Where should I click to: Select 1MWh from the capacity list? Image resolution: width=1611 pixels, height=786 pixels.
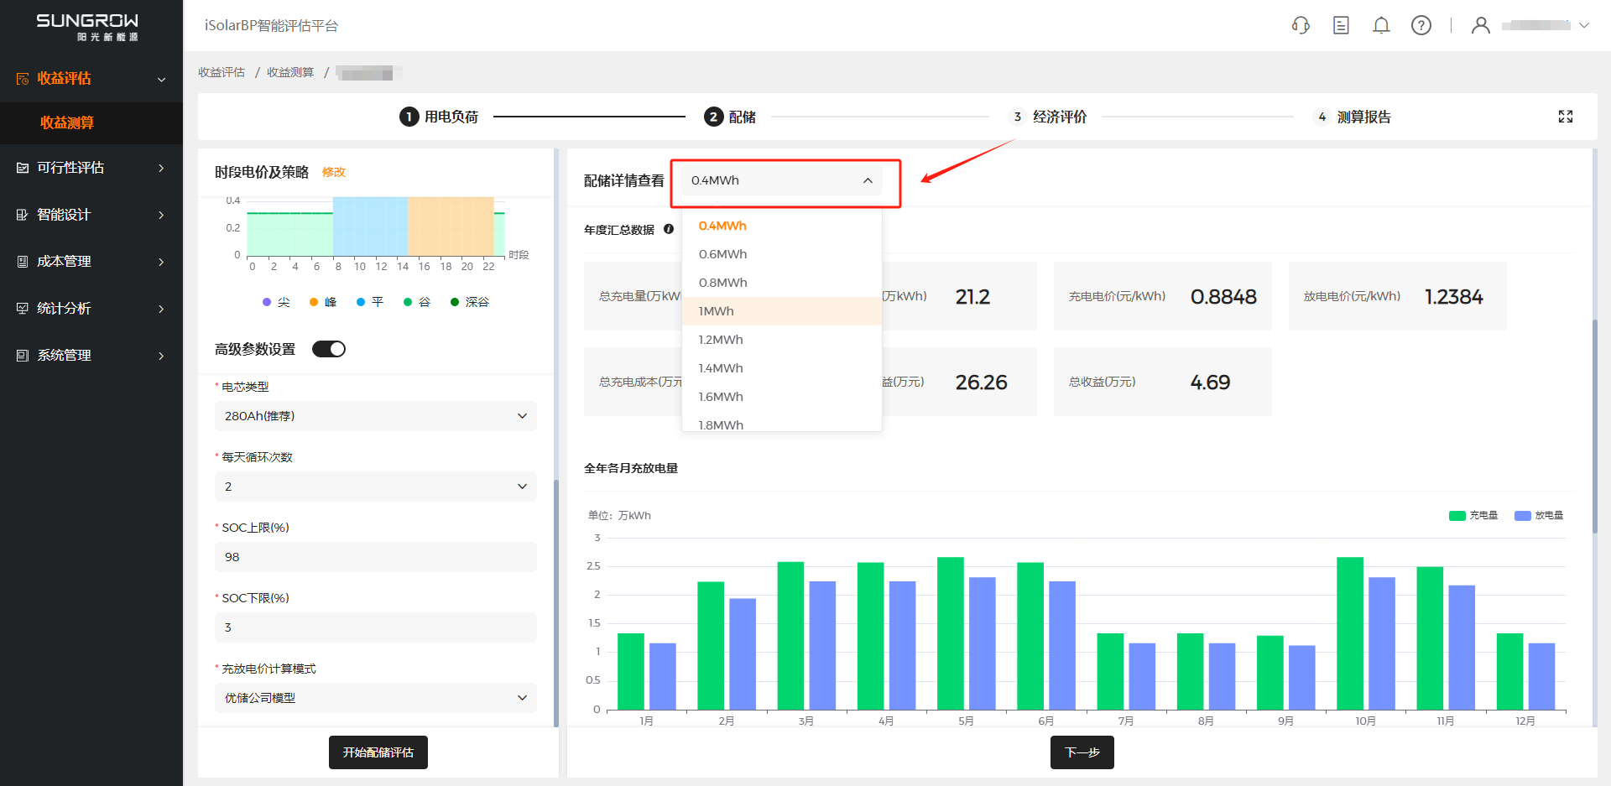tap(717, 311)
